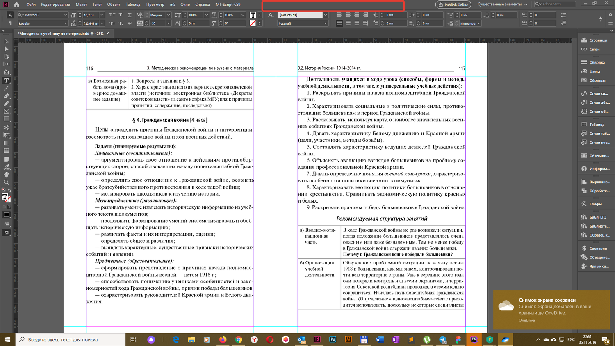Open the Существенные элементы workspace dropdown
This screenshot has height=346, width=615.
tap(502, 5)
